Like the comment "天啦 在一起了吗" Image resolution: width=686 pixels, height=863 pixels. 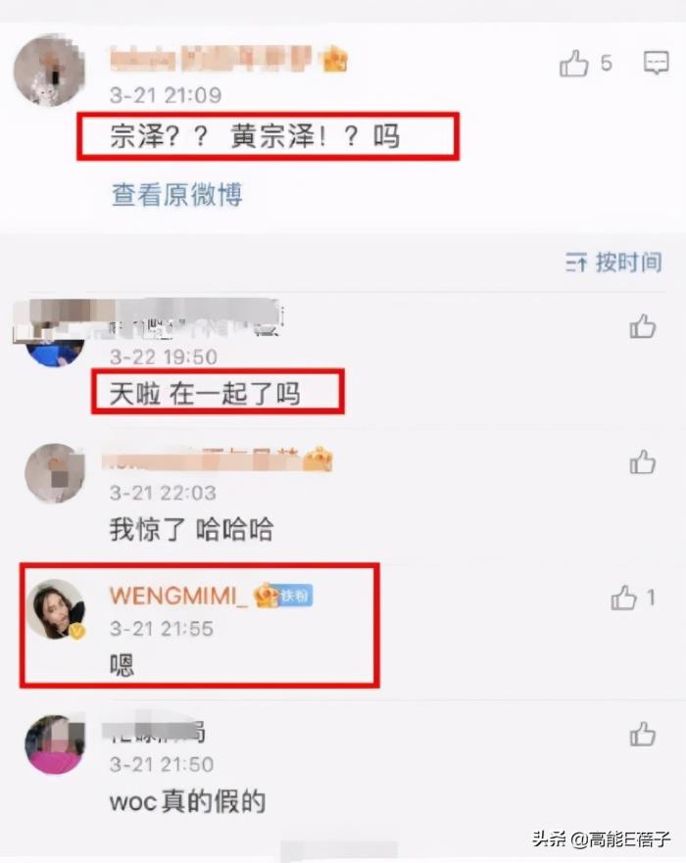pos(643,326)
